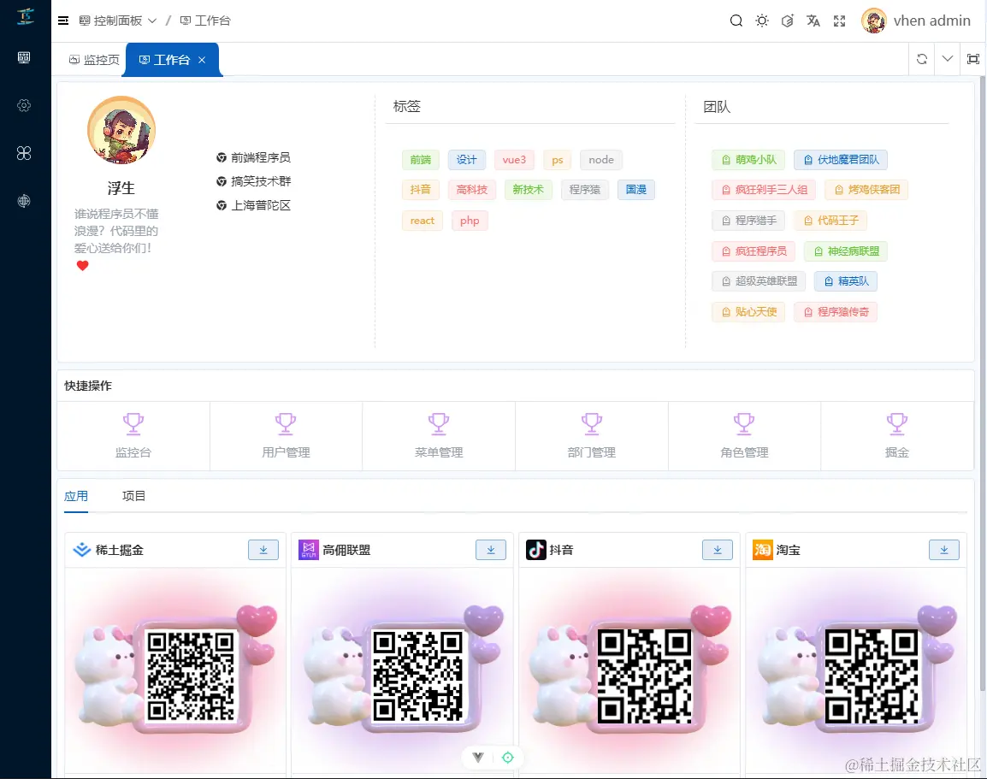
Task: Click the 设计 tag
Action: [x=466, y=160]
